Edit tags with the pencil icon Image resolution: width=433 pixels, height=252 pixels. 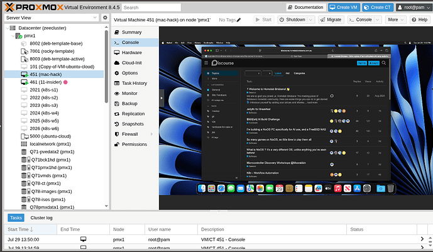point(239,20)
